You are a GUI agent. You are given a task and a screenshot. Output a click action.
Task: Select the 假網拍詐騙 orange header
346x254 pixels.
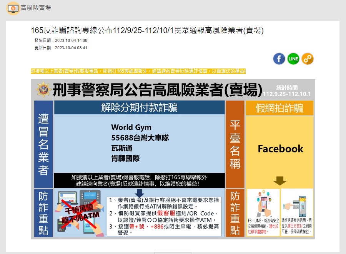coord(279,108)
